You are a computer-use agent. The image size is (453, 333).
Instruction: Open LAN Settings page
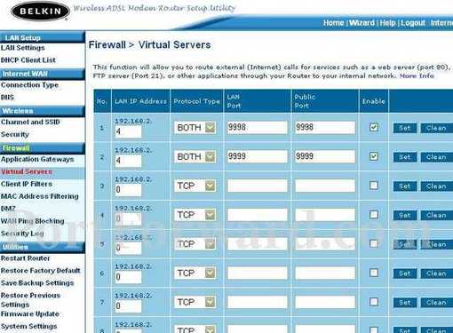(23, 48)
